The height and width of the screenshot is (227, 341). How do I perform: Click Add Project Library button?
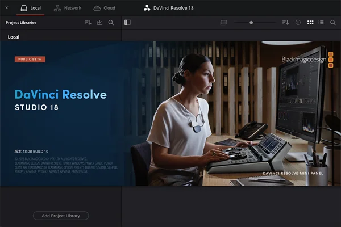(x=61, y=216)
